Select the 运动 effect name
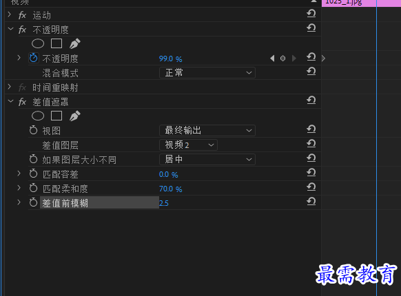Screen dimensions: 401x296 (42, 16)
